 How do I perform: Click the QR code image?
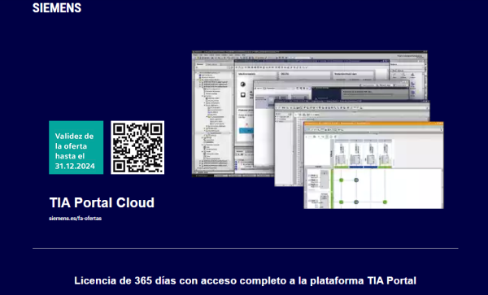click(x=137, y=147)
